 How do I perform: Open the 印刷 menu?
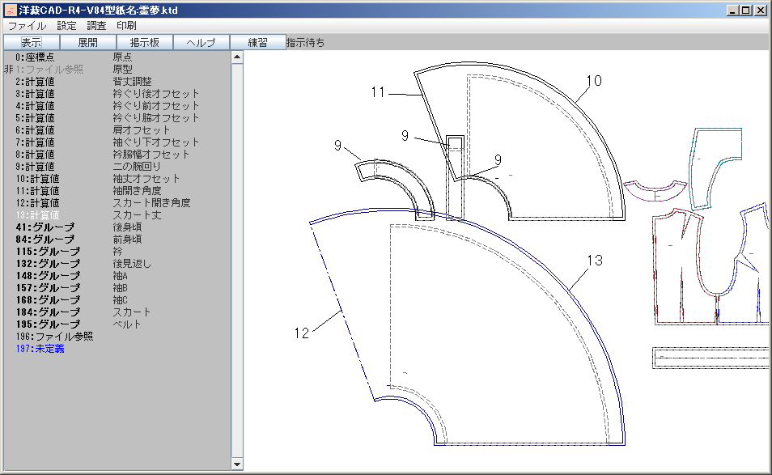pos(126,26)
